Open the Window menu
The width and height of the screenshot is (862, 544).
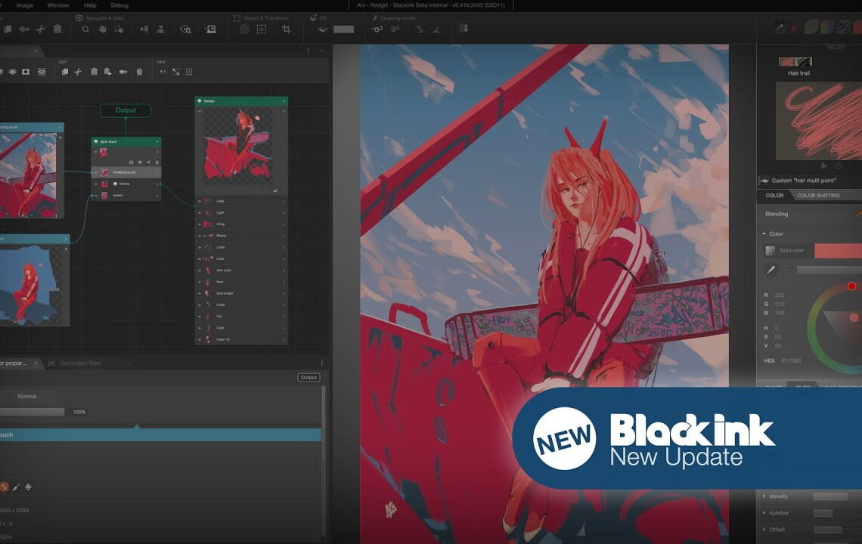[57, 5]
